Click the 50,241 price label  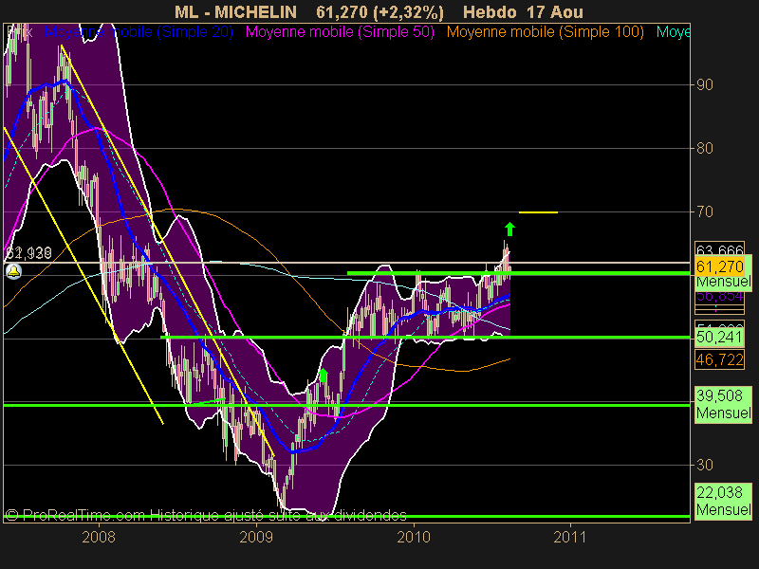click(x=719, y=337)
